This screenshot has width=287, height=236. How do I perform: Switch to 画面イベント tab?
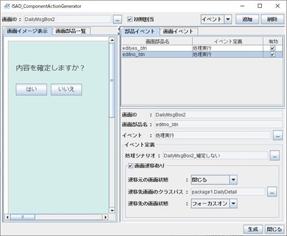click(x=178, y=31)
